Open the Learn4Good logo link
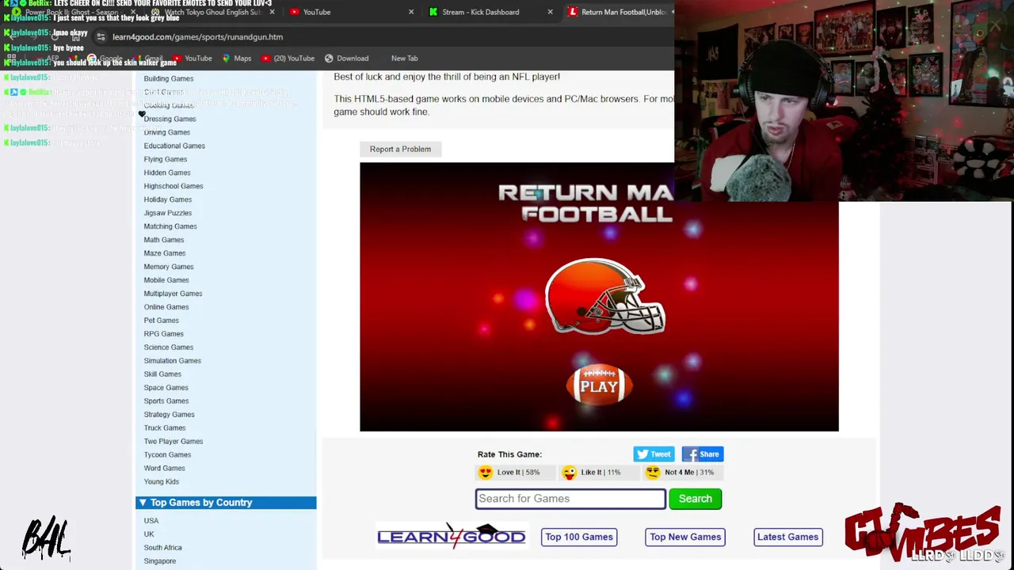The height and width of the screenshot is (570, 1014). pos(452,536)
